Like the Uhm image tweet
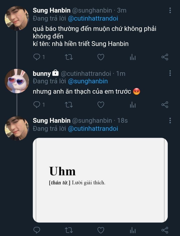This screenshot has width=180, height=236. coord(100,230)
